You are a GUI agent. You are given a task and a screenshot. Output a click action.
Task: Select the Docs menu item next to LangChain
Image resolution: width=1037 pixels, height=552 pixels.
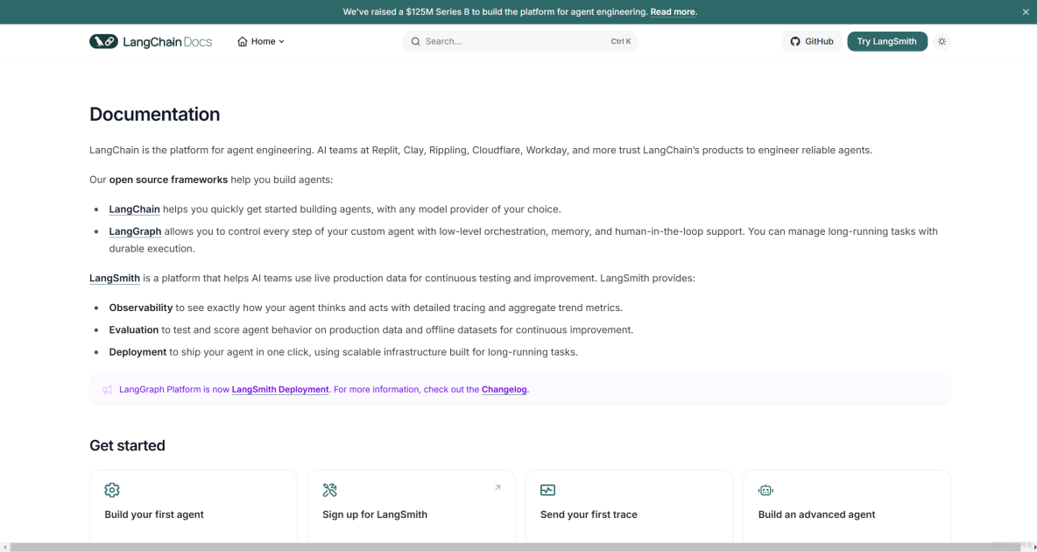199,40
